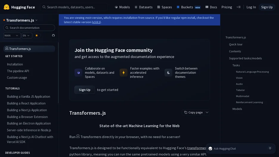Image resolution: width=279 pixels, height=157 pixels.
Task: Click the Hugging Face emoji logo
Action: point(7,7)
